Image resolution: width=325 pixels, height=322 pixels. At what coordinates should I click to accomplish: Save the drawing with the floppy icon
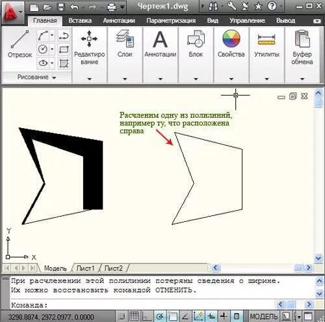pyautogui.click(x=61, y=7)
